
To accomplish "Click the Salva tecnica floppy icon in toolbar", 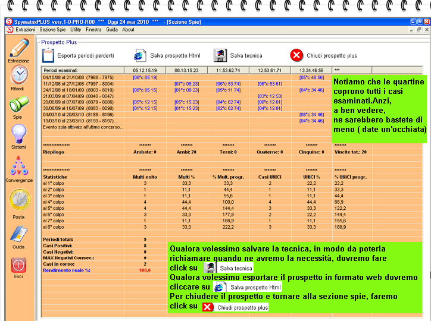I will (x=220, y=55).
